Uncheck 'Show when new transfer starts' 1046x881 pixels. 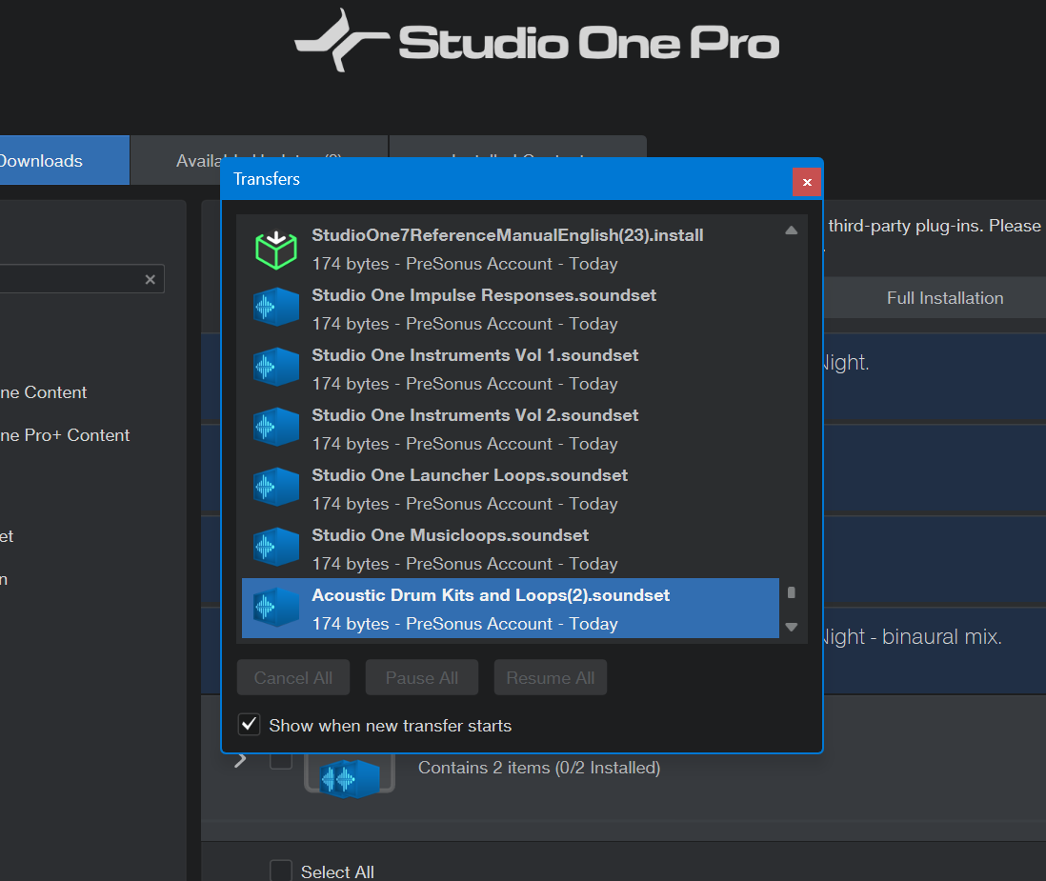[250, 724]
